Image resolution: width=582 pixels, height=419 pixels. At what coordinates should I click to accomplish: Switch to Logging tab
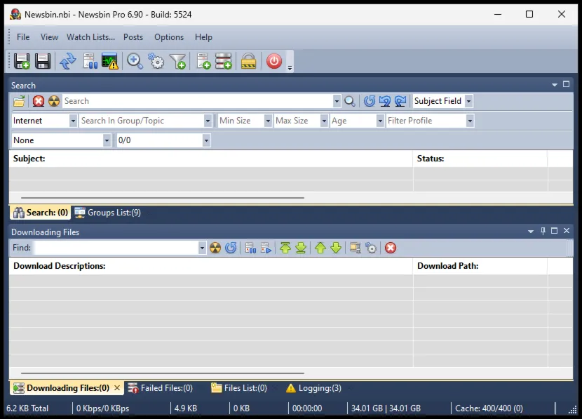[313, 388]
